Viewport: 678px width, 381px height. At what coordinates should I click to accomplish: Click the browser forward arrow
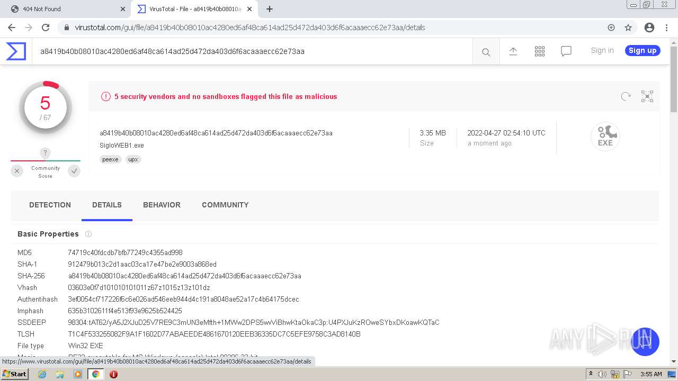[x=29, y=28]
